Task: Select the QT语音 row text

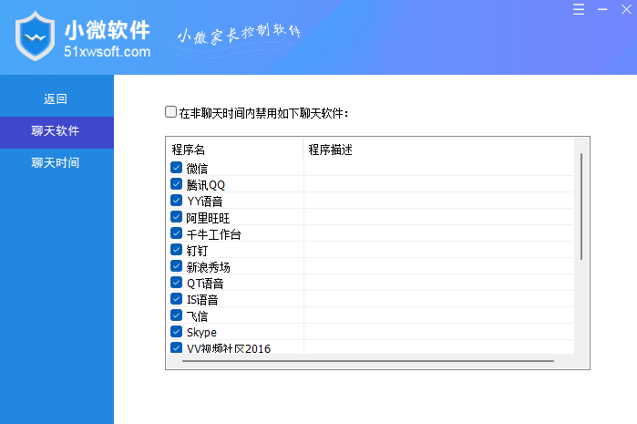Action: tap(205, 284)
